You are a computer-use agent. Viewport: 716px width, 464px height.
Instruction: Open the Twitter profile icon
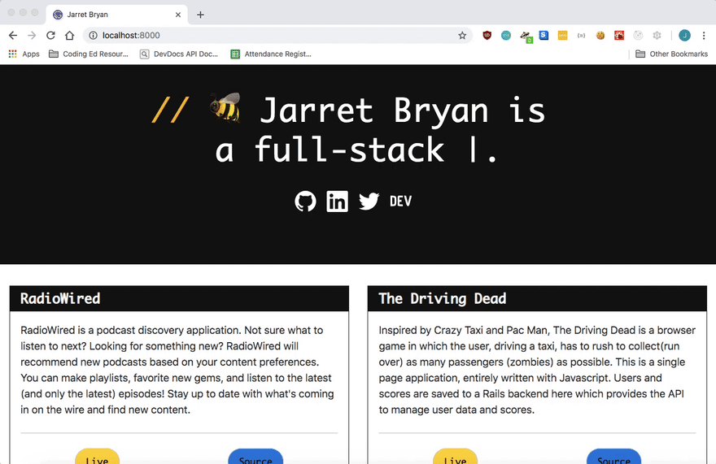pyautogui.click(x=369, y=202)
